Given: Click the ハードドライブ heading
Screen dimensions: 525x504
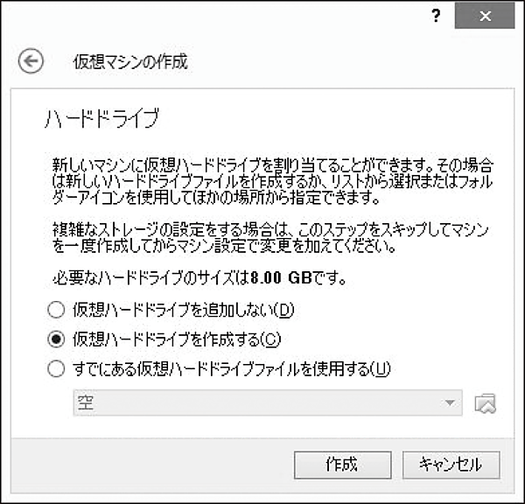Looking at the screenshot, I should pos(101,118).
